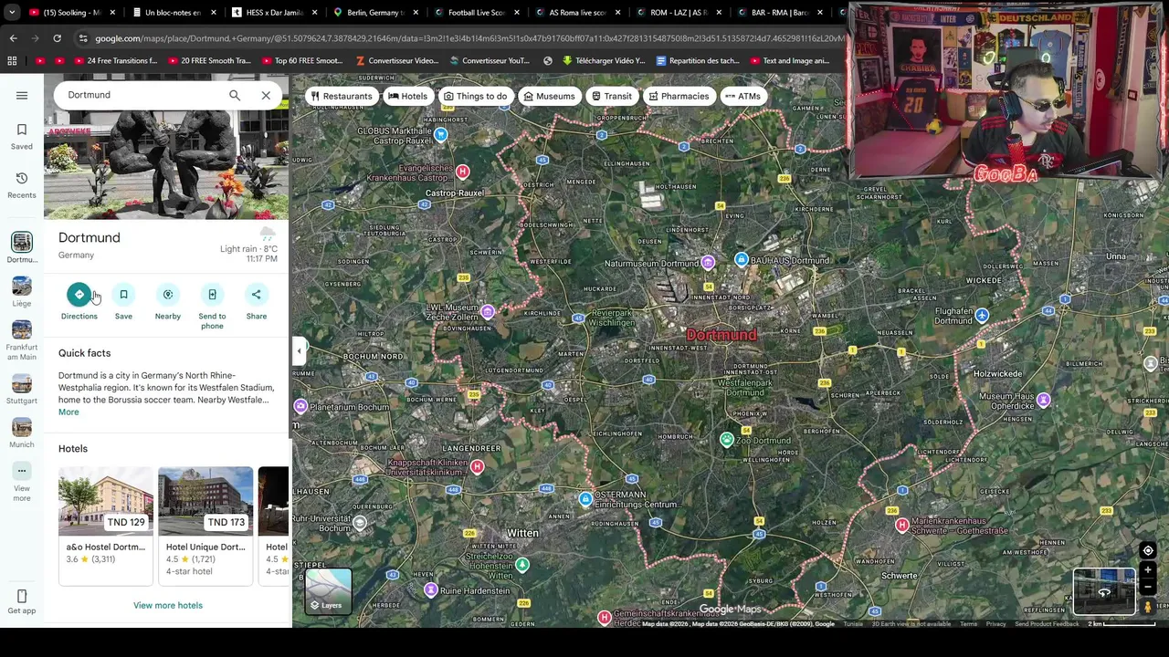Select the Pharmacies filter chip

679,96
